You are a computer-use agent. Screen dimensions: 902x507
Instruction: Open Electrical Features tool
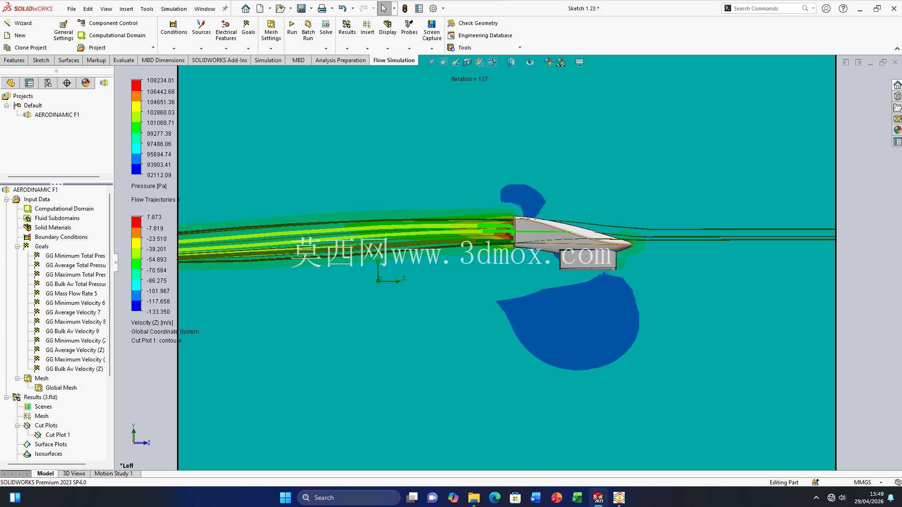[226, 30]
